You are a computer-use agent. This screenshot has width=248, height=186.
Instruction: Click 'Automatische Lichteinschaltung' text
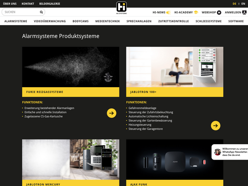pos(148,117)
